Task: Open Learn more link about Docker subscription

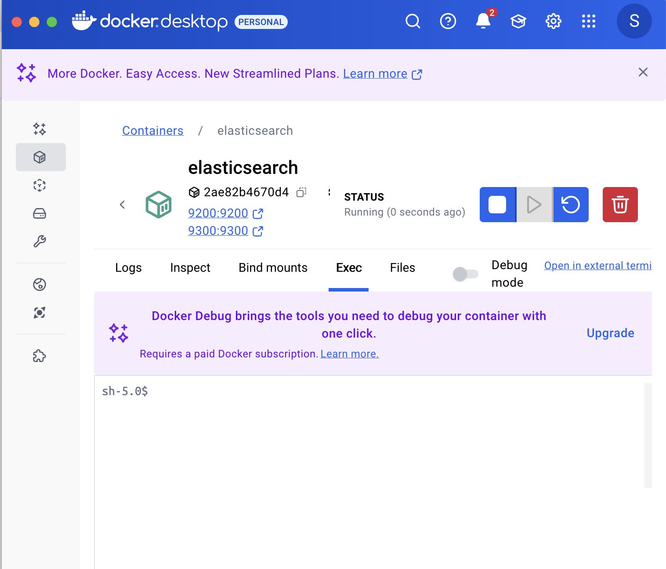Action: pyautogui.click(x=349, y=354)
